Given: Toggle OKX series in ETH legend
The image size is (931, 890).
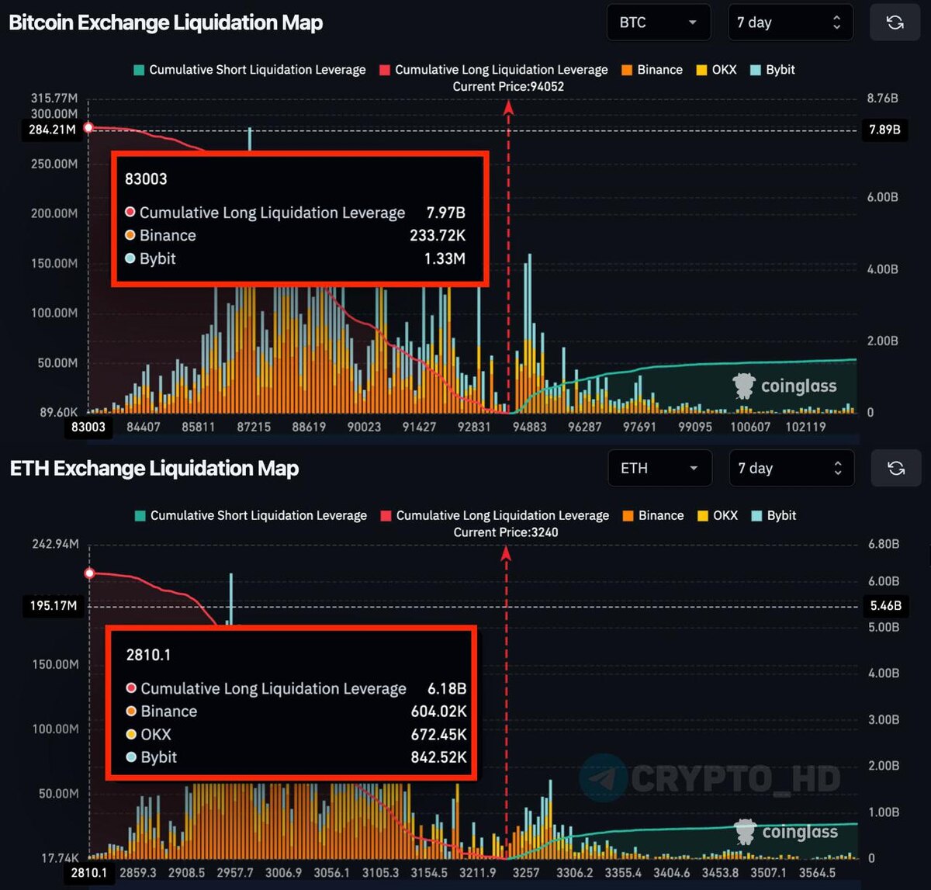Looking at the screenshot, I should (x=718, y=515).
